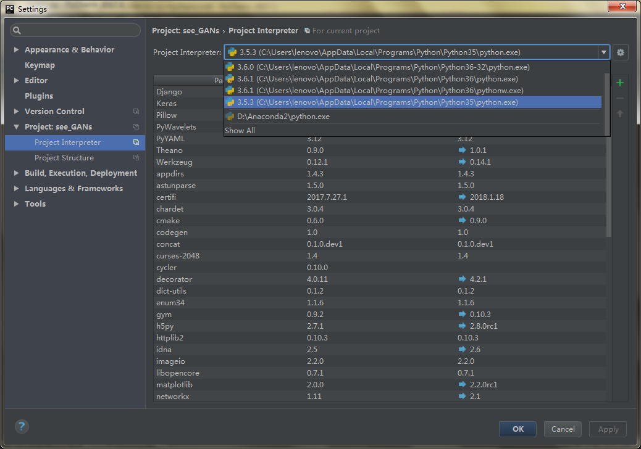Expand the Editor settings section
641x449 pixels.
click(16, 80)
